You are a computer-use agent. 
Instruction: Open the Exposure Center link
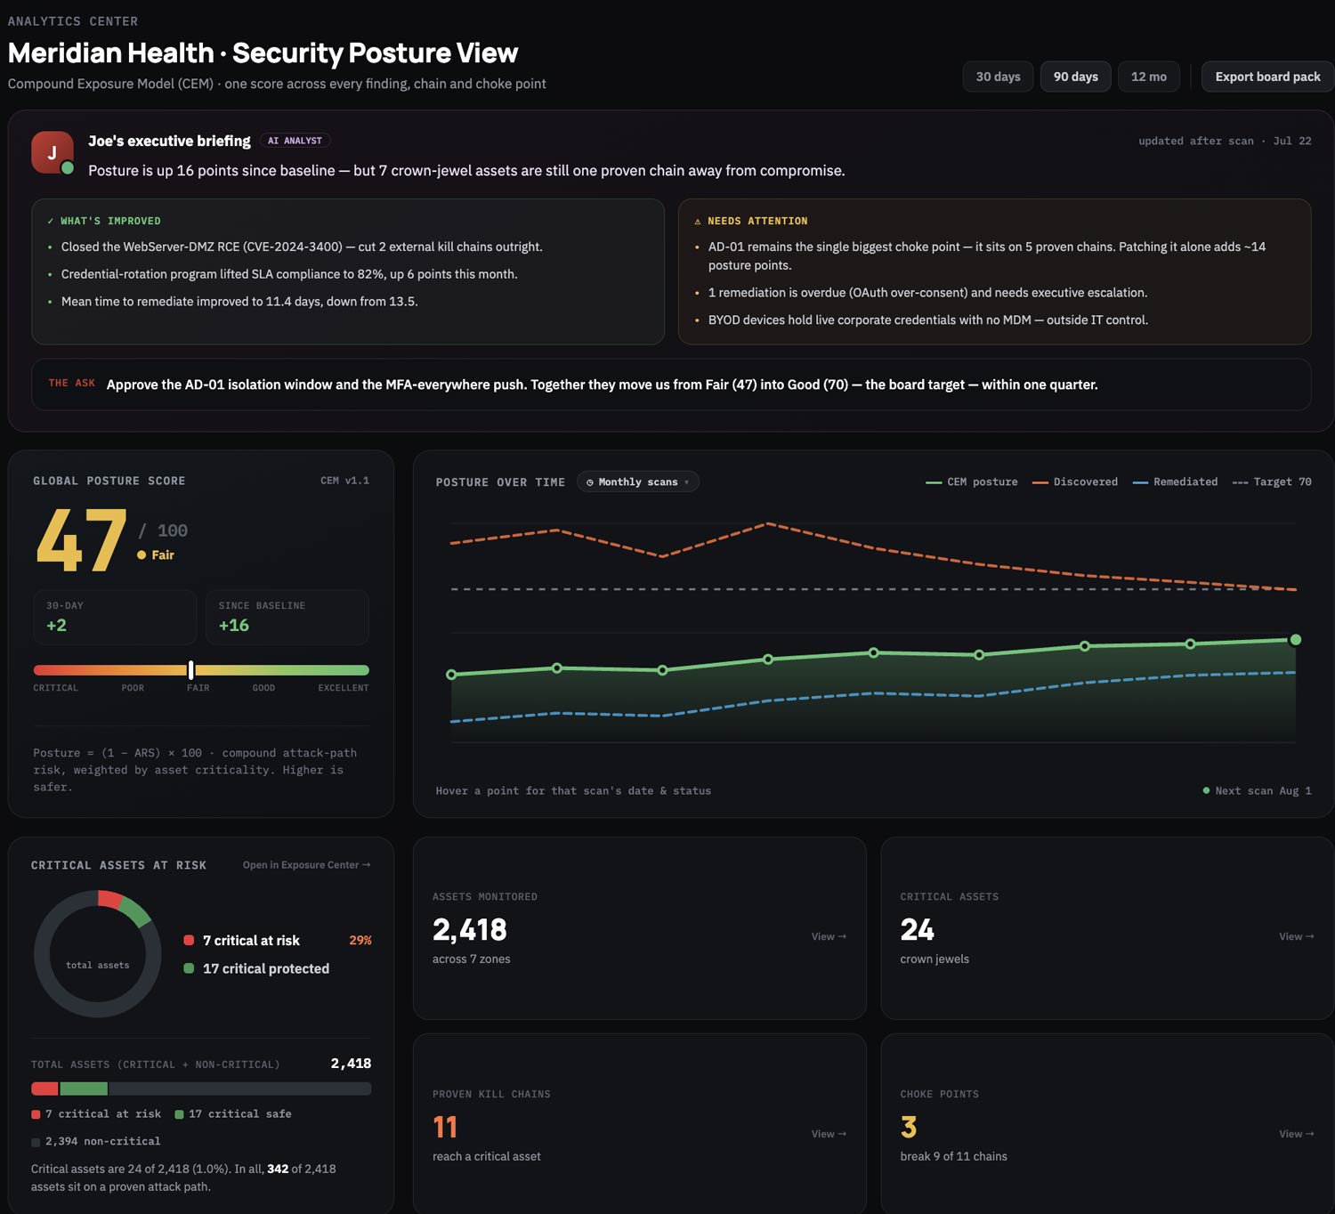tap(307, 865)
